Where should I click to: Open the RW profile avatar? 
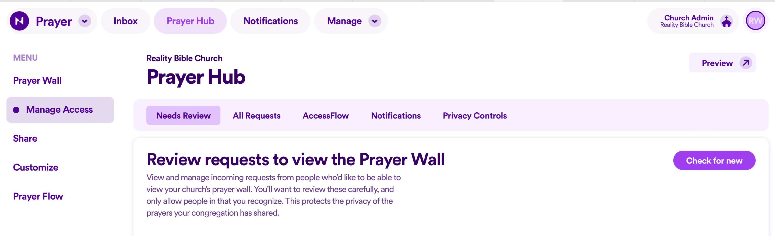click(755, 20)
